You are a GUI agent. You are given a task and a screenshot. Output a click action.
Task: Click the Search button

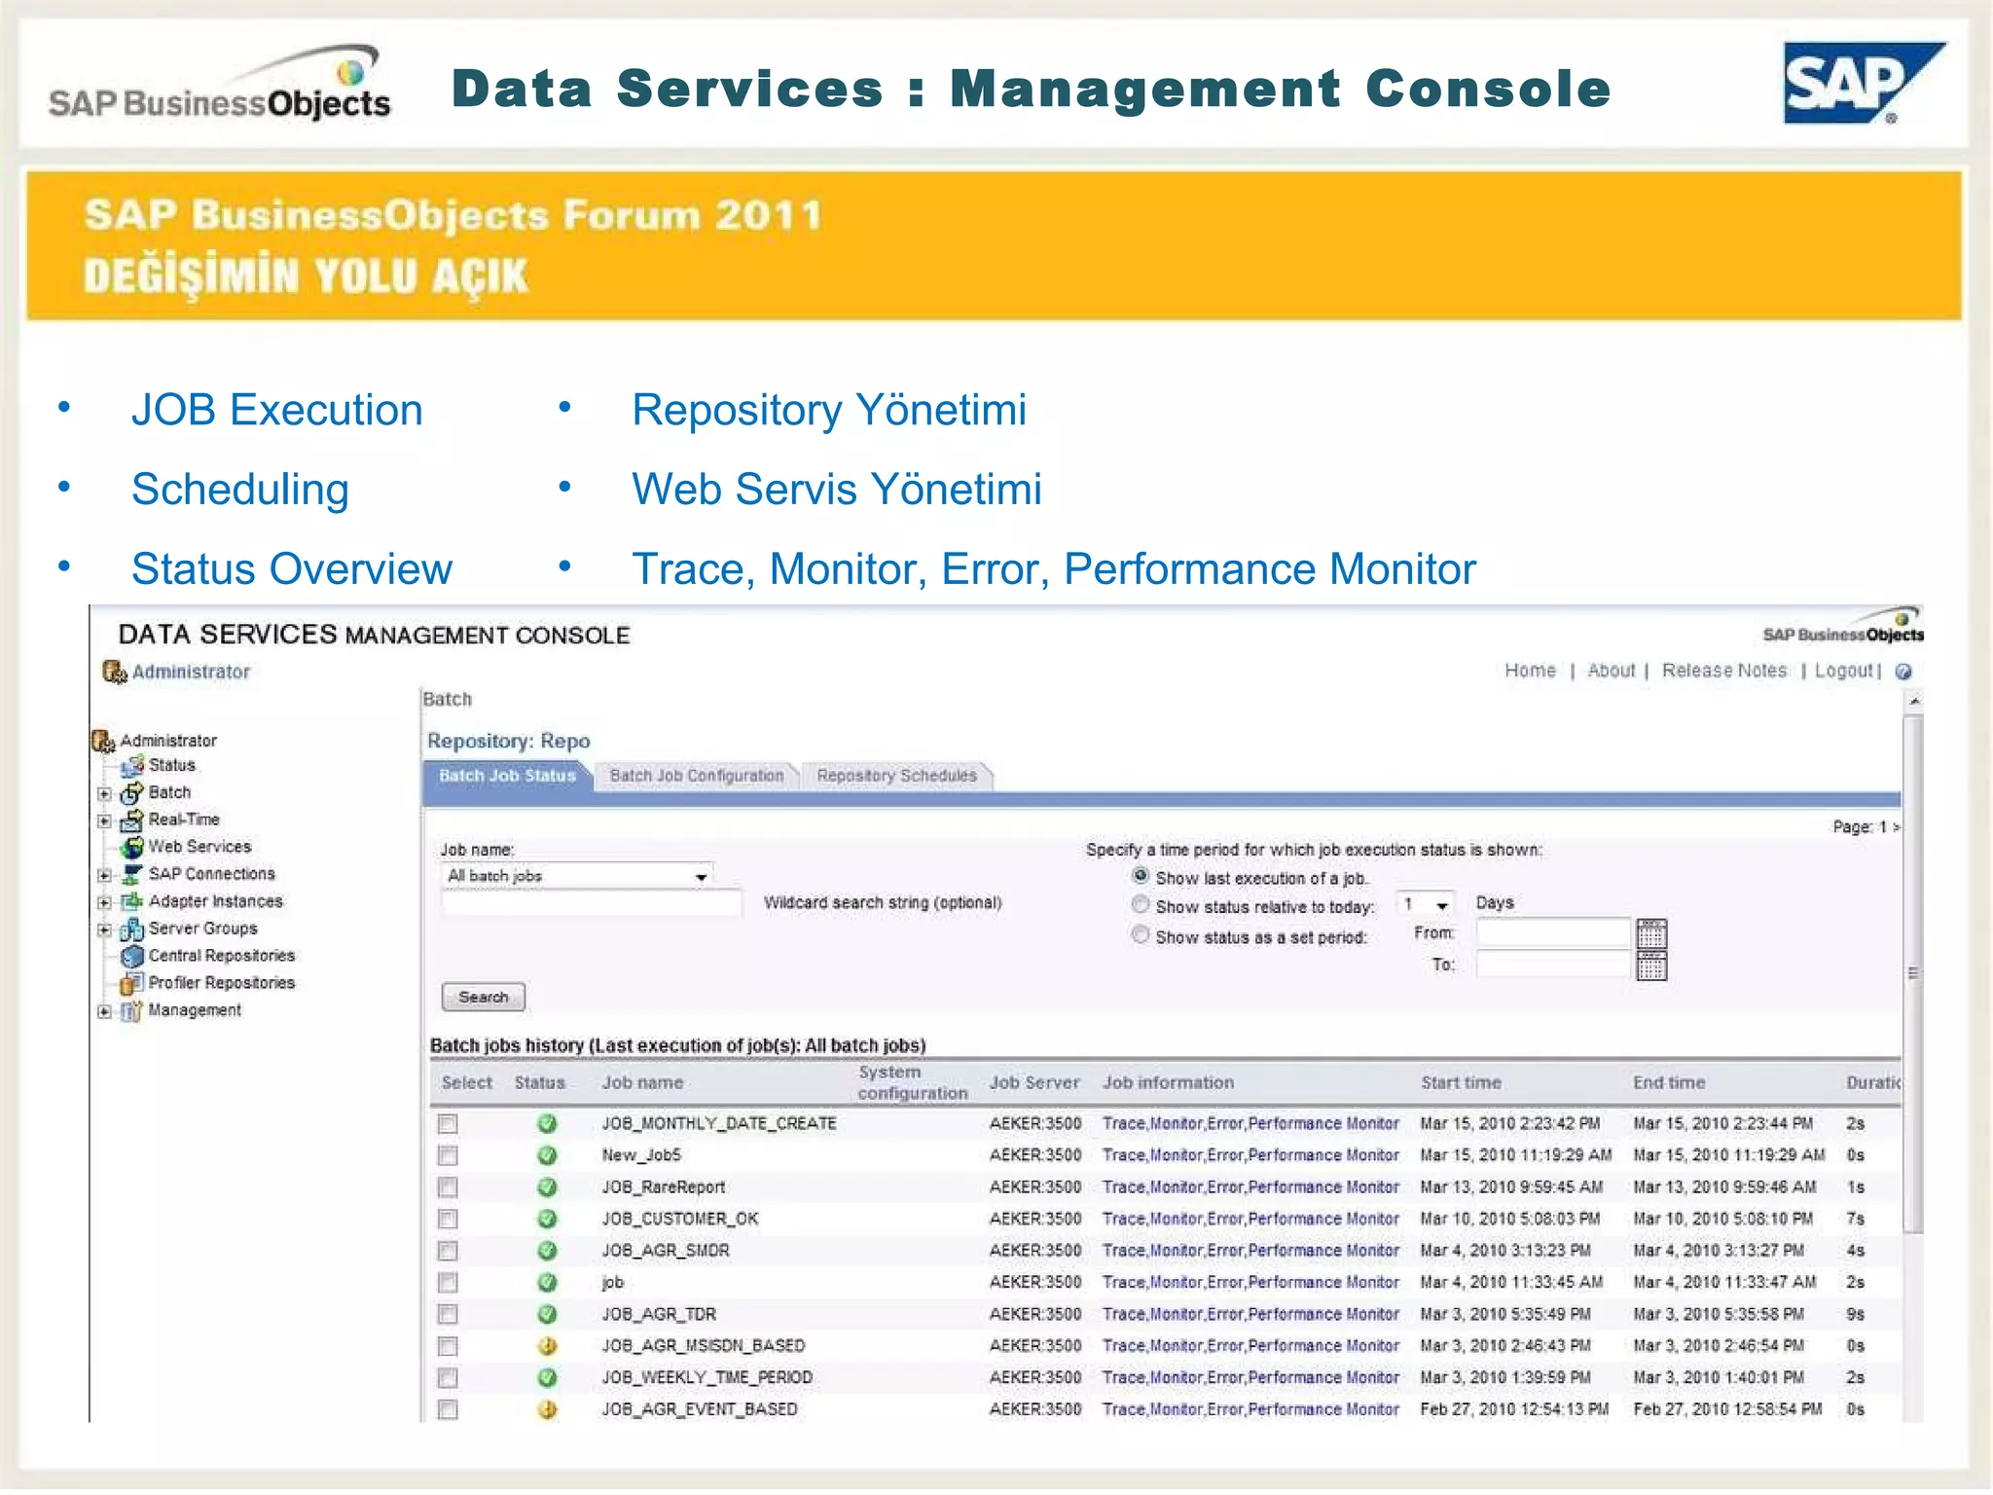pos(484,998)
